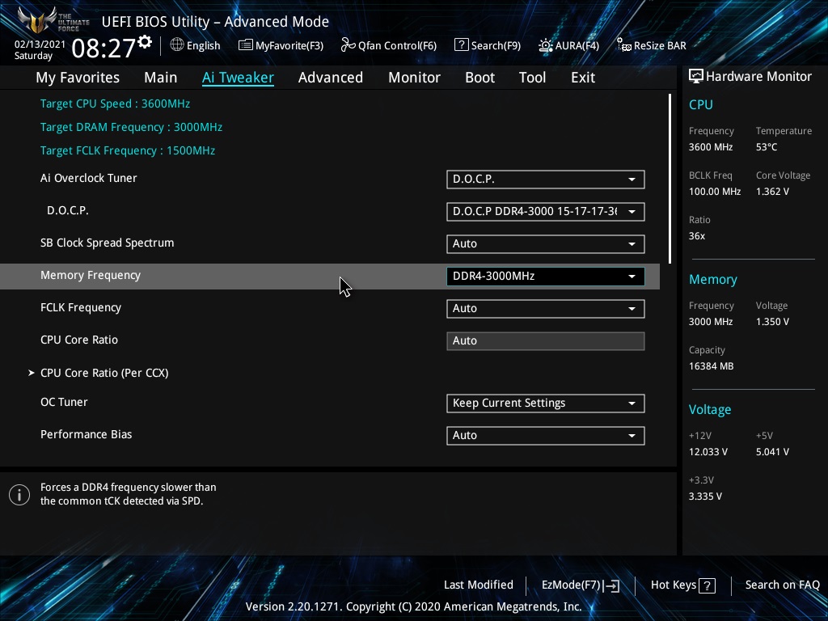This screenshot has width=828, height=621.
Task: Open Performance Bias dropdown
Action: tap(546, 436)
